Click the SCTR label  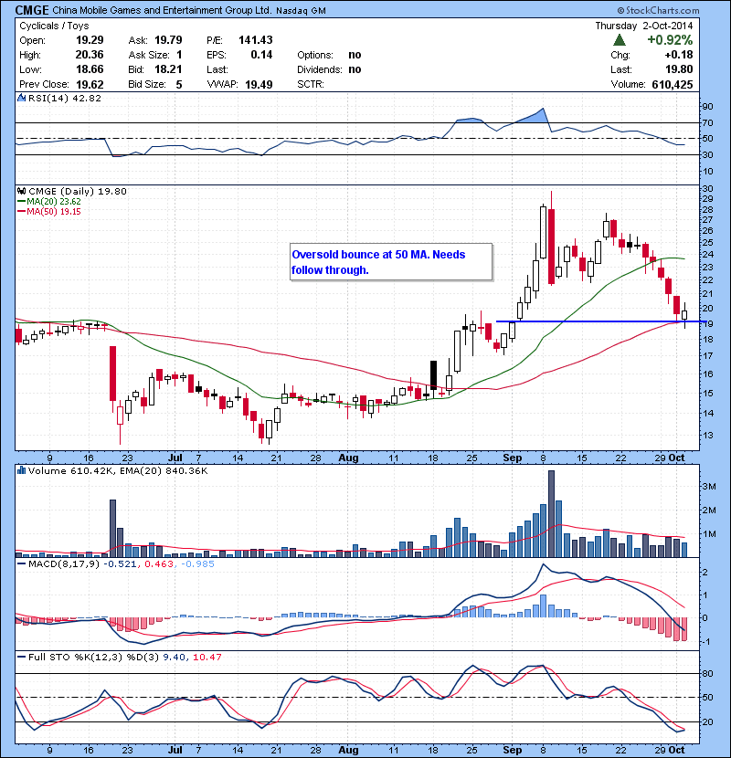click(x=311, y=85)
